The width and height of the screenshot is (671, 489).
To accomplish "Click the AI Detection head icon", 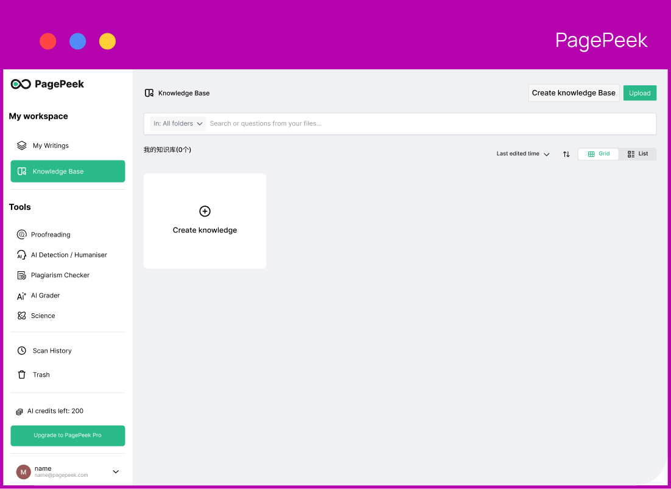I will coord(22,255).
